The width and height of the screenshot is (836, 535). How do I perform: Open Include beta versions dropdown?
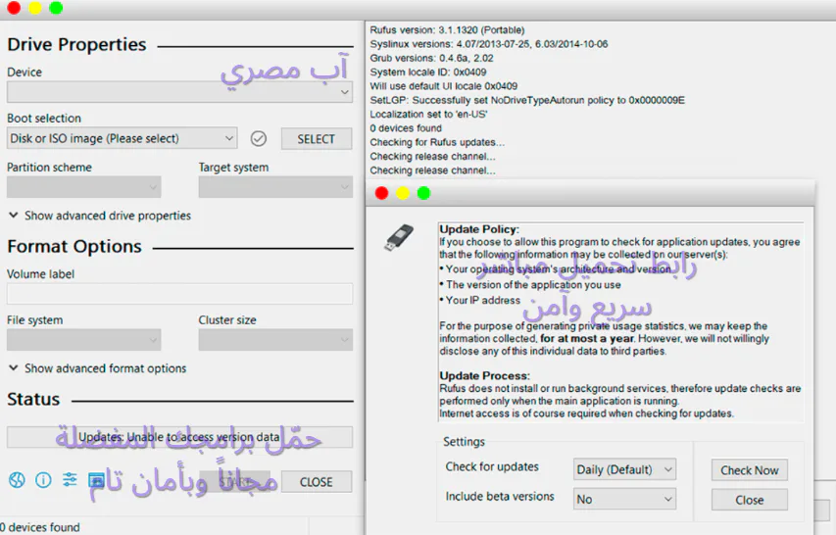coord(625,500)
